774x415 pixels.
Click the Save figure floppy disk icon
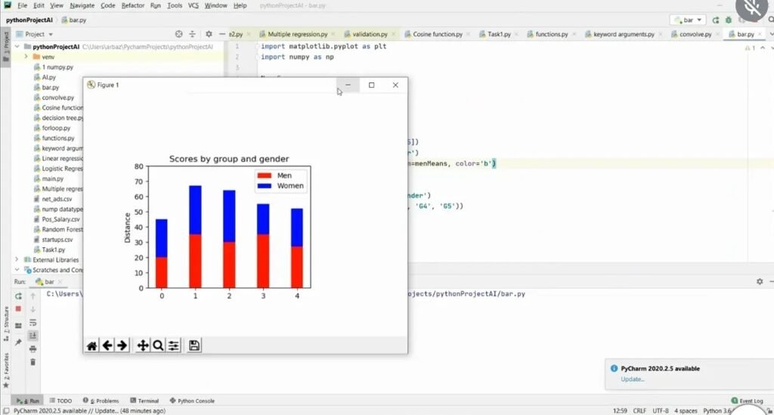click(194, 345)
